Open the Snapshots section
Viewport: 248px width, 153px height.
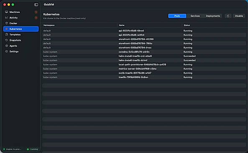pos(21,40)
